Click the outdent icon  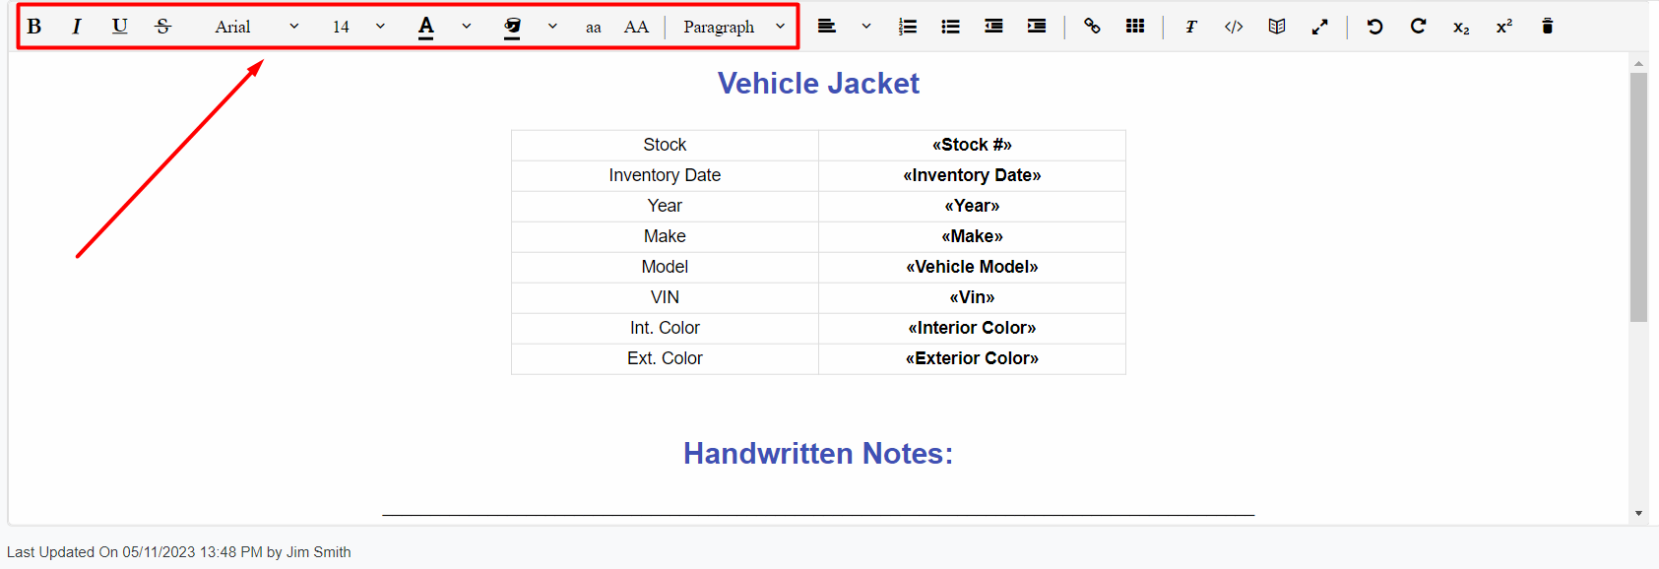(x=994, y=27)
